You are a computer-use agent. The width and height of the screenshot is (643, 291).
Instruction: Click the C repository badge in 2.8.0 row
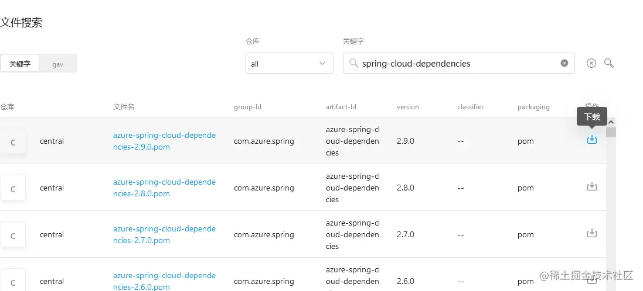(x=13, y=188)
